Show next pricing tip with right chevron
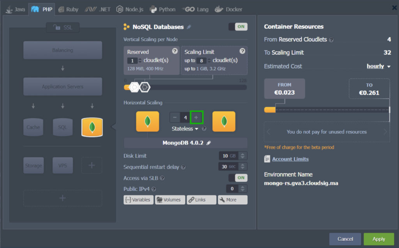Viewport: 399px width, 248px height. (385, 132)
